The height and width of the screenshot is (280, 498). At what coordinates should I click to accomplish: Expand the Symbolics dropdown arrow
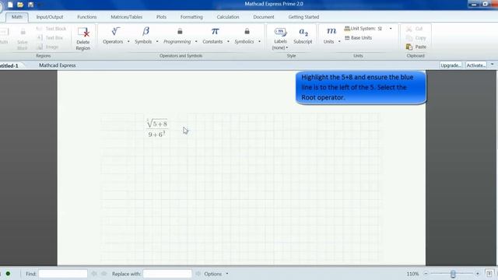point(259,41)
